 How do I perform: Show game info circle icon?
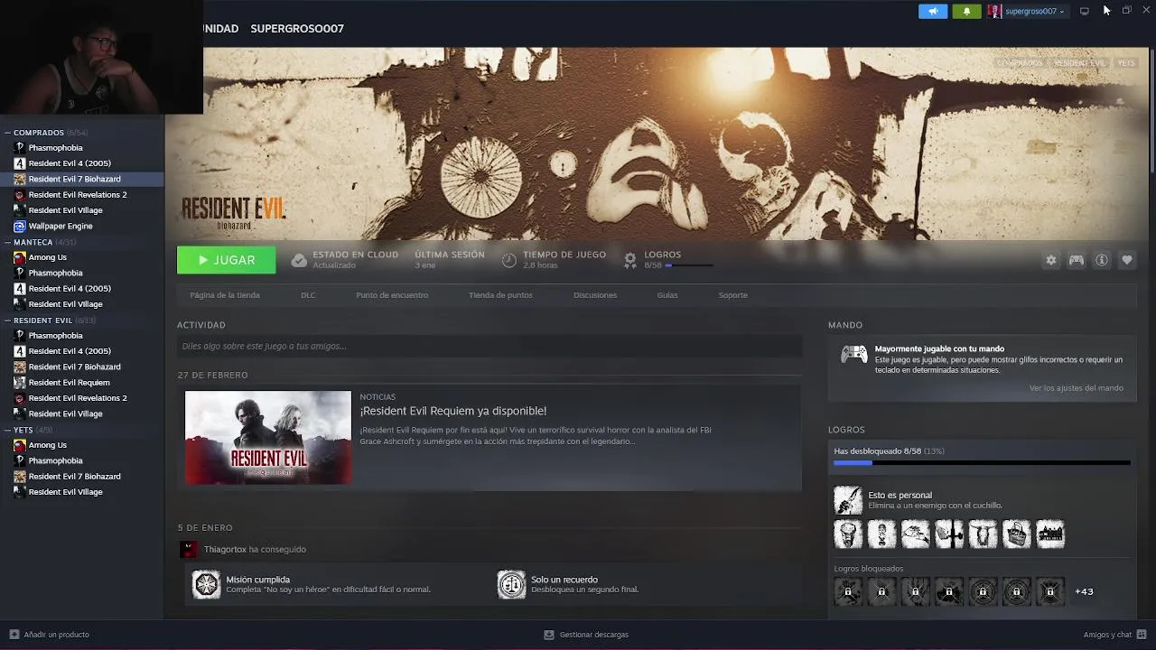(x=1102, y=260)
